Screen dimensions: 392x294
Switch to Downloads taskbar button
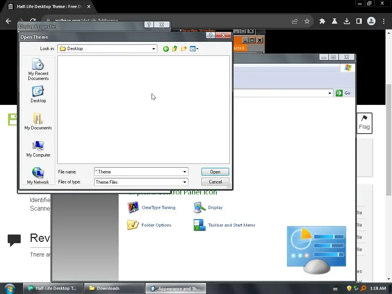tap(114, 288)
